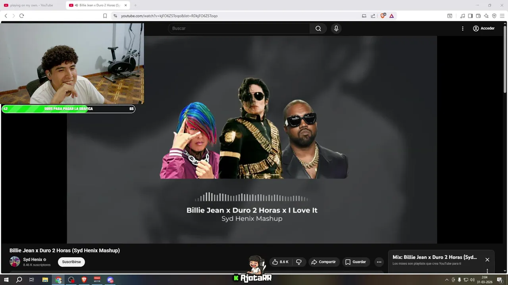Screen dimensions: 508x285
Task: Open Leo AI sparkle icon
Action: pyautogui.click(x=486, y=16)
